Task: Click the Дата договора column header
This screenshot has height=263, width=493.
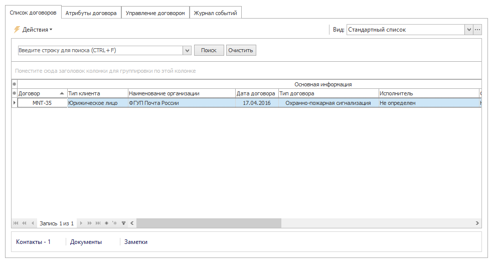Action: [257, 93]
